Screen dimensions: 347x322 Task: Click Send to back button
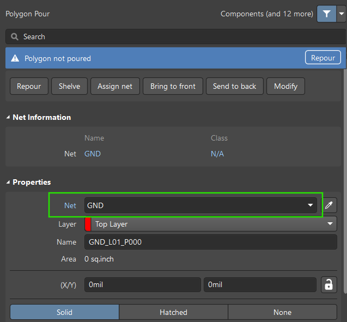tap(235, 86)
